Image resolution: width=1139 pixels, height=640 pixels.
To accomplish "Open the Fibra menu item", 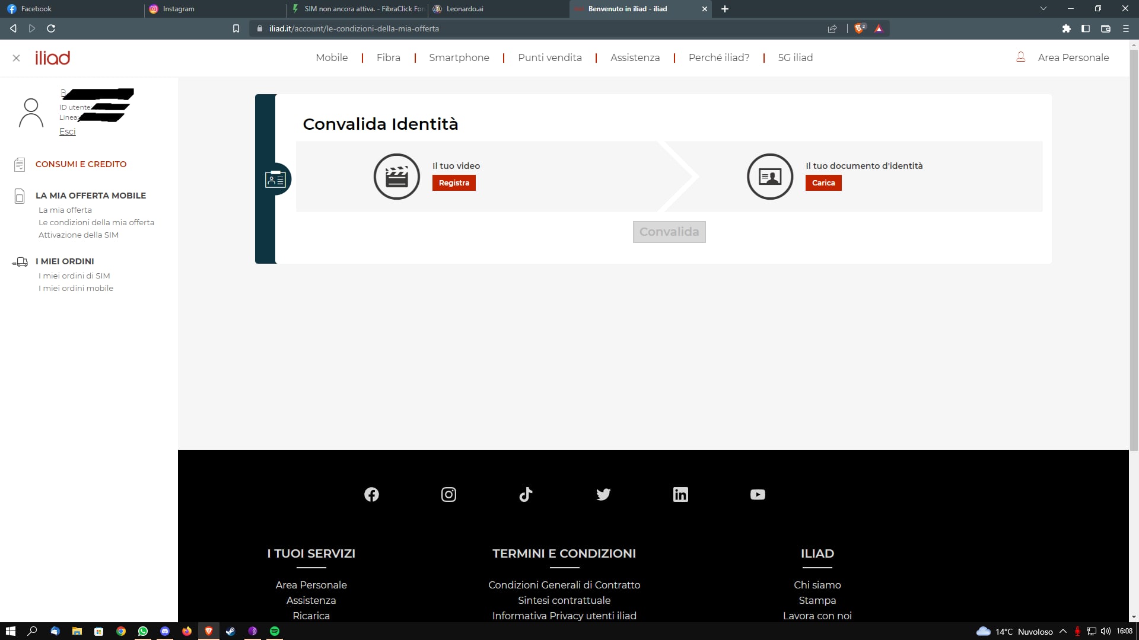I will [388, 57].
